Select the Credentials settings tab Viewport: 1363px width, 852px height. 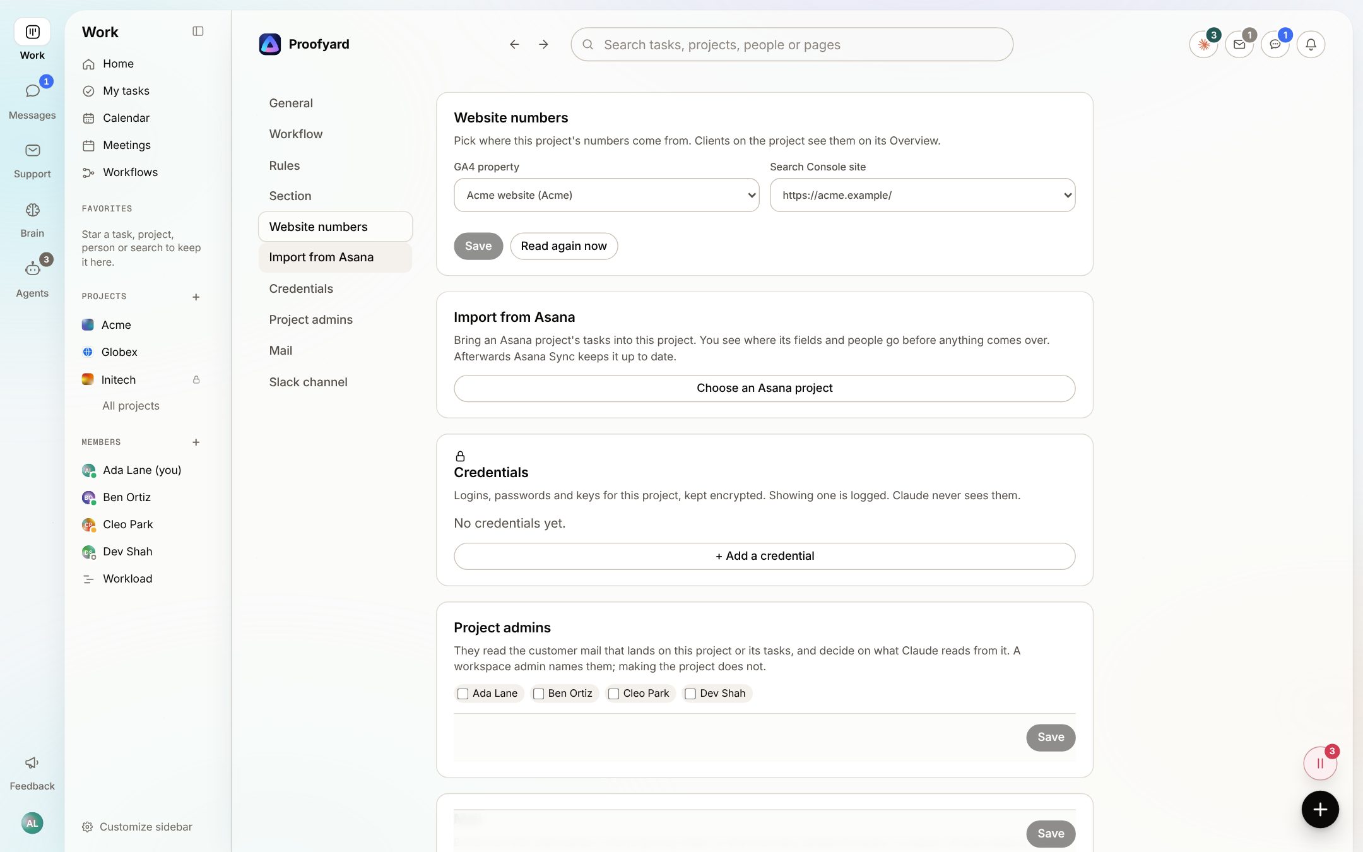[335, 288]
